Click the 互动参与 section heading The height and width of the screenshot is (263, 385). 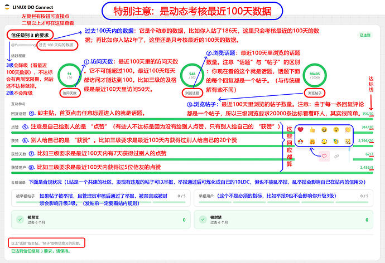[18, 104]
